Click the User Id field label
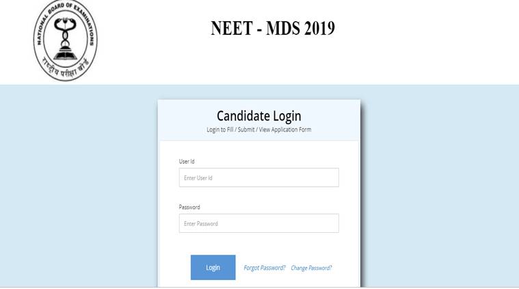Viewport: 519px width, 289px height. tap(187, 162)
